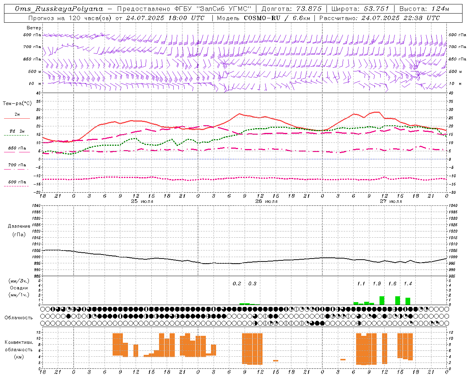The image size is (468, 375).
Task: Click the Давление pressure panel label
Action: tap(19, 226)
